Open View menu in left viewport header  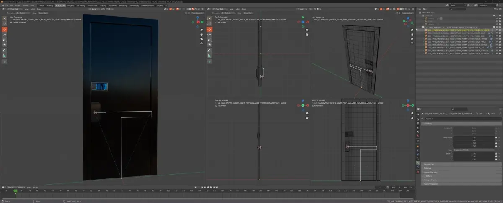click(x=26, y=8)
